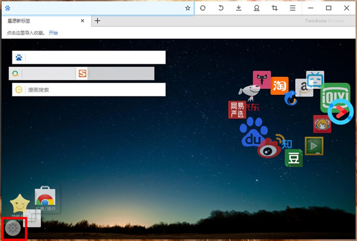Open the blue dolphin shortcut icon

(290, 98)
